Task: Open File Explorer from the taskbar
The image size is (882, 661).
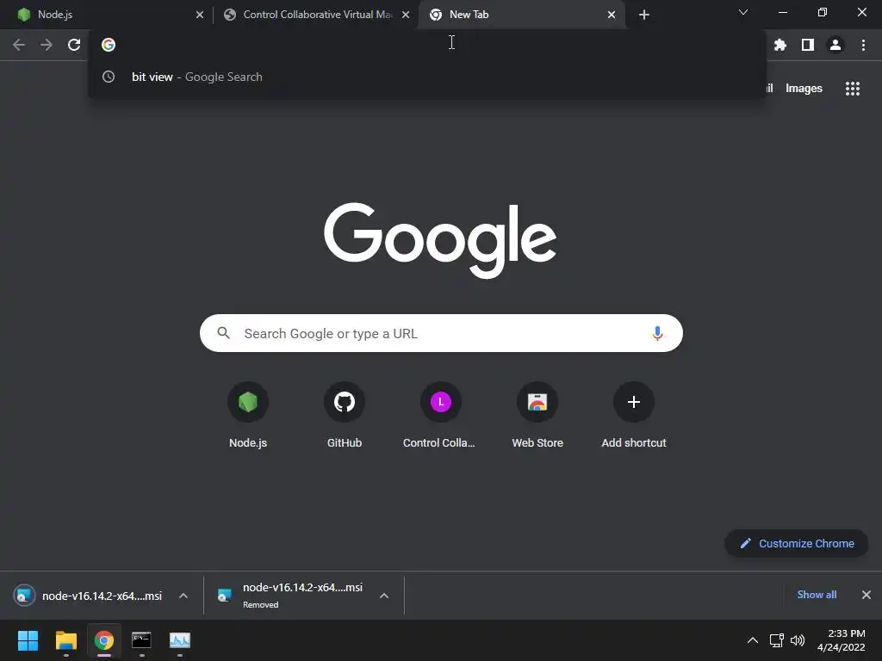Action: (x=65, y=640)
